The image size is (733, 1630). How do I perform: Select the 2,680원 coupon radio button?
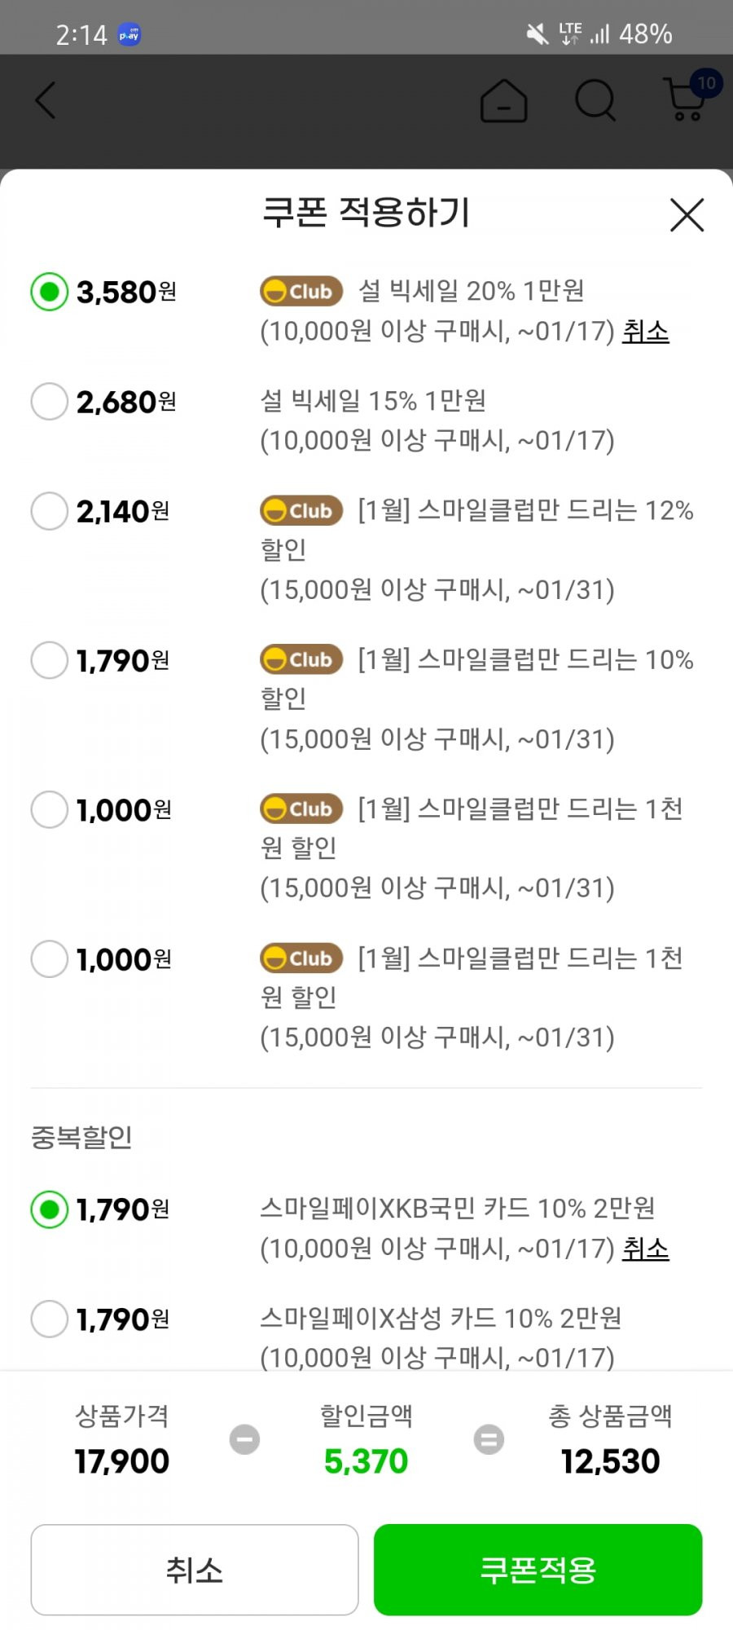[49, 402]
